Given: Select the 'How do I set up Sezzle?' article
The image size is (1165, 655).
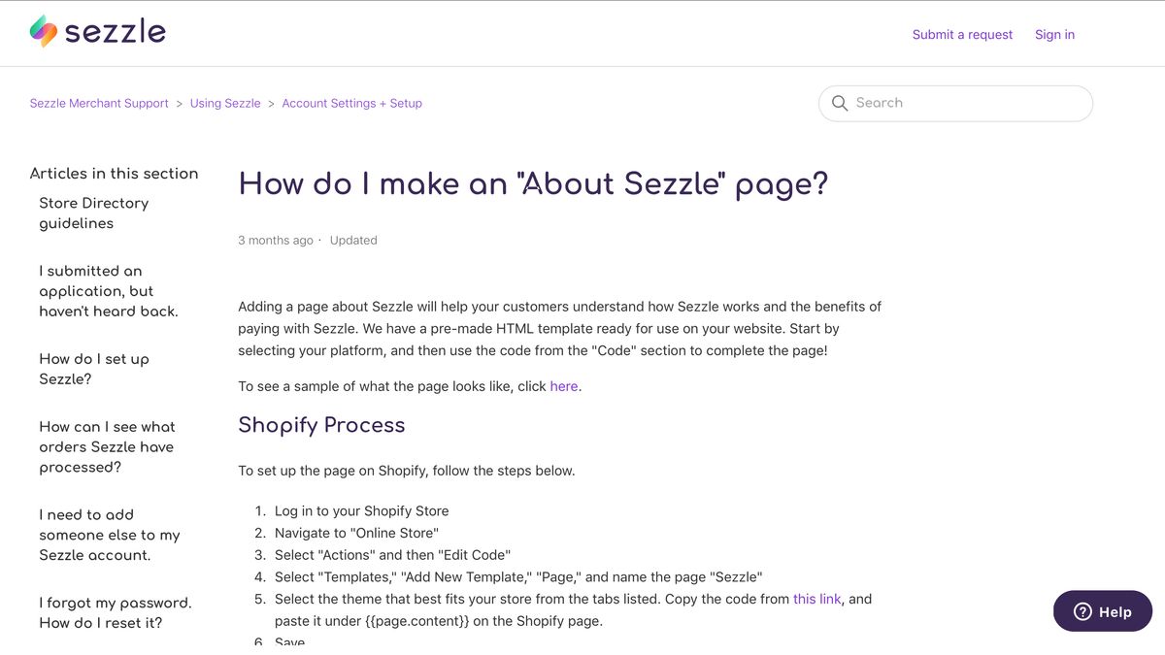Looking at the screenshot, I should pos(94,369).
